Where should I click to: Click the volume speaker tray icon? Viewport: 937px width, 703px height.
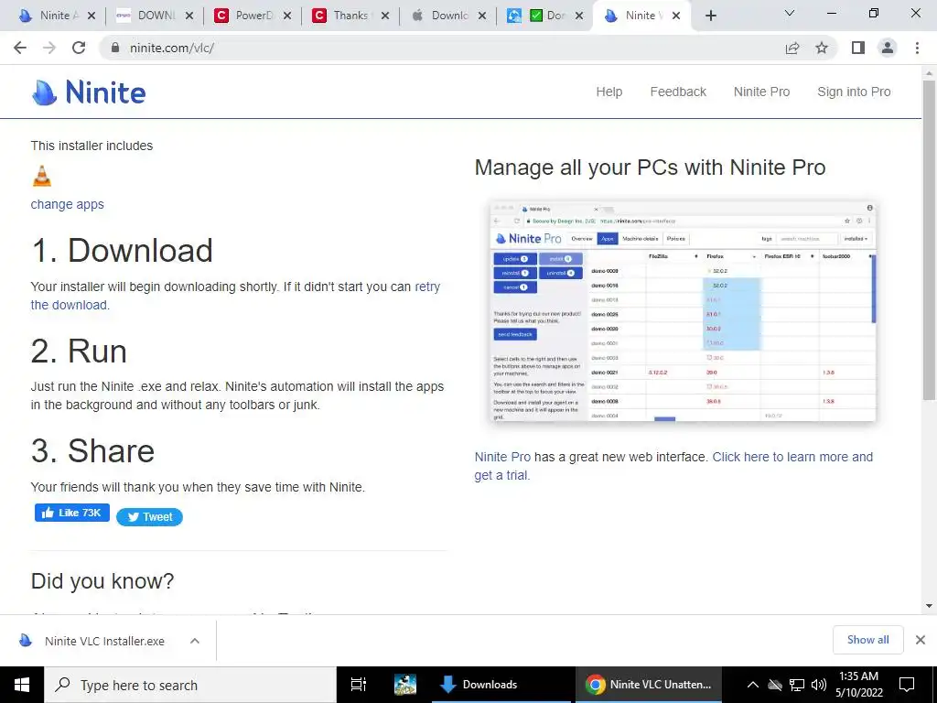819,685
